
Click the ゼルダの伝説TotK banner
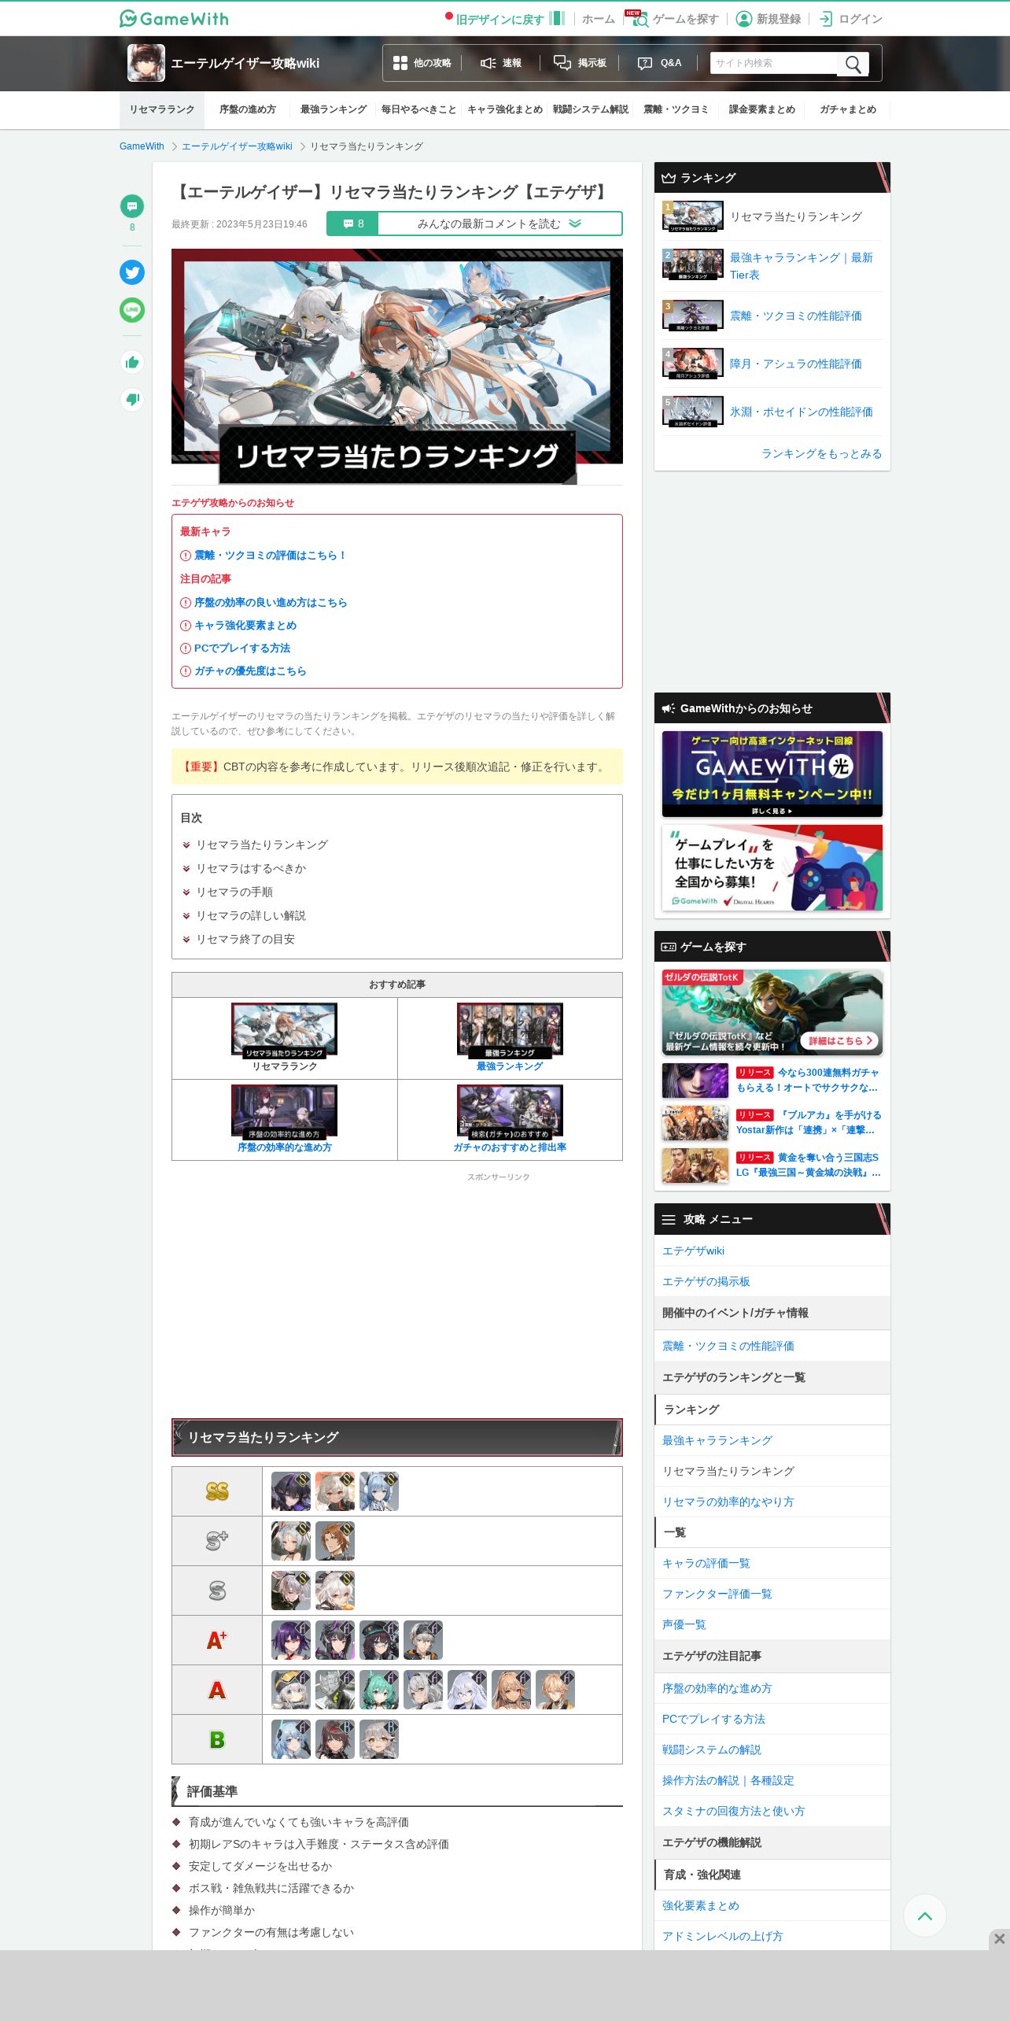point(772,1012)
